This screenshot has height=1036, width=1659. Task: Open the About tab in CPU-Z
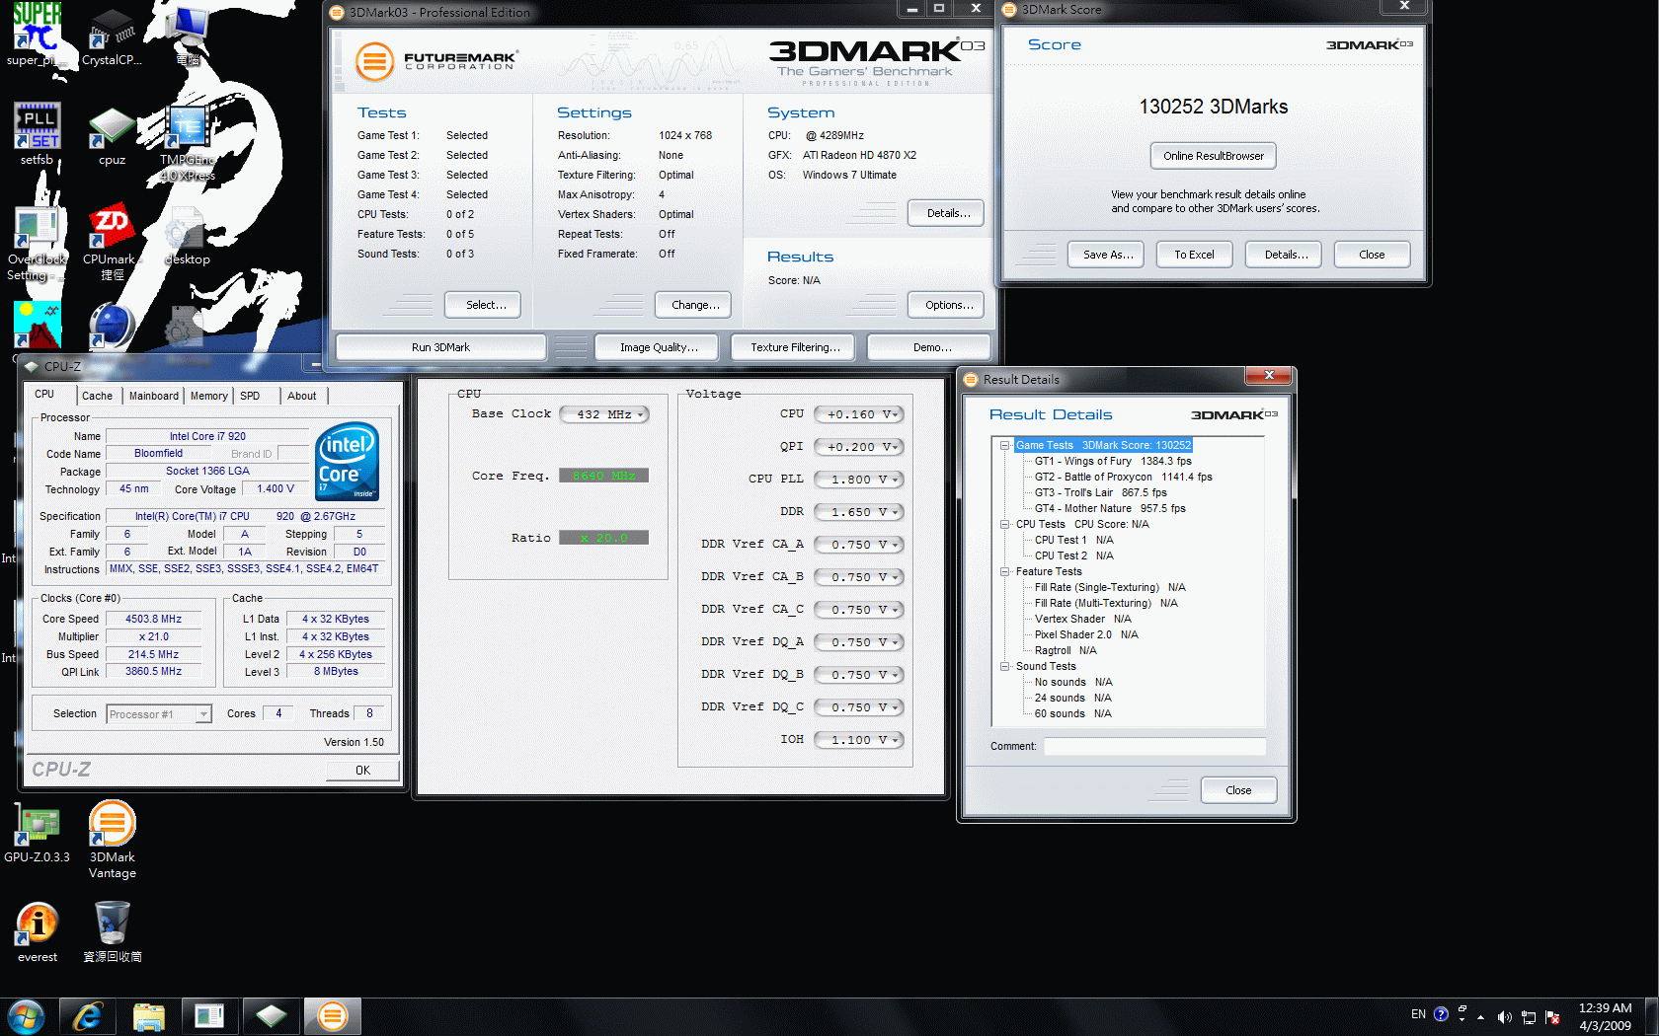point(302,396)
